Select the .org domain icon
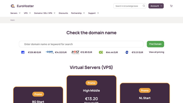The width and height of the screenshot is (183, 103). click(x=127, y=52)
